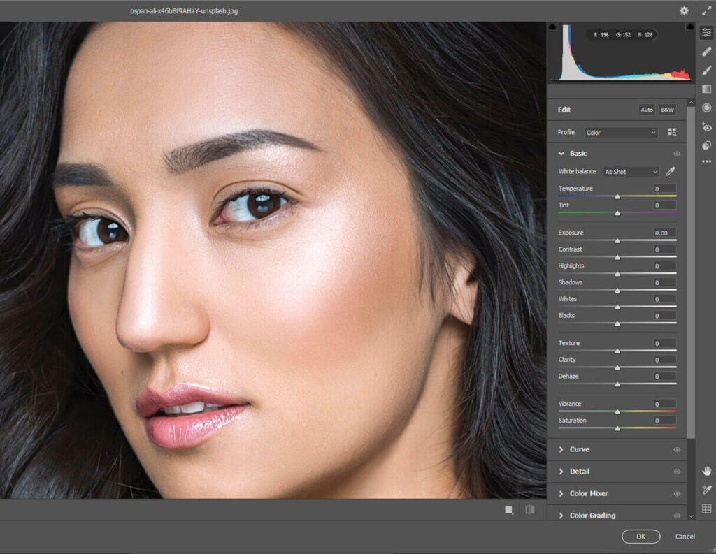The width and height of the screenshot is (716, 554).
Task: Toggle the grid overlay icon
Action: coord(706,509)
